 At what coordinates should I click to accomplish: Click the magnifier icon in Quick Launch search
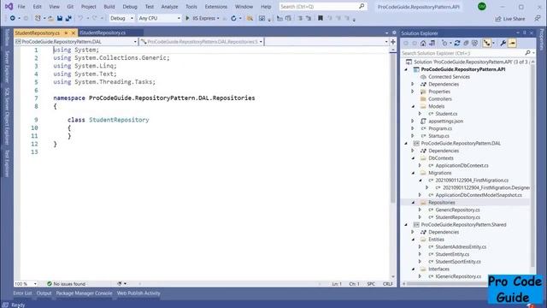[362, 6]
